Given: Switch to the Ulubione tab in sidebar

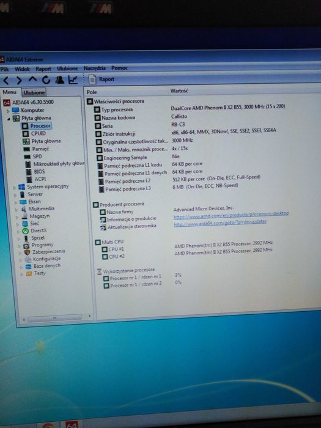Looking at the screenshot, I should pos(34,92).
